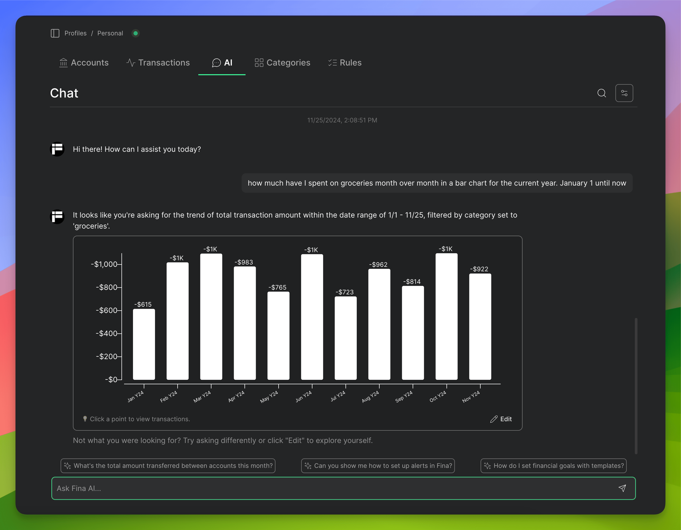Select the AI tab
681x530 pixels.
click(222, 63)
